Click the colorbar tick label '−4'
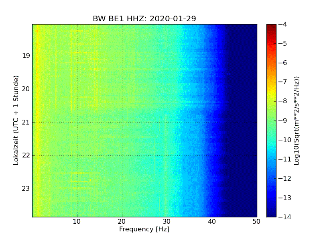Image resolution: width=321 pixels, height=241 pixels. tap(283, 25)
